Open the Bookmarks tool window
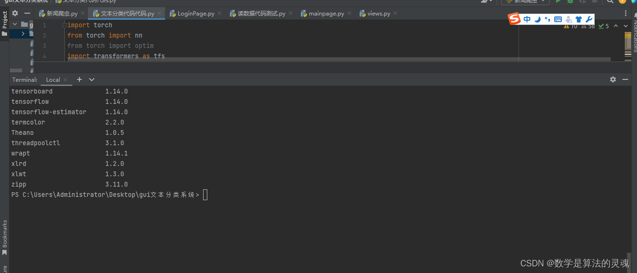Screen dimensions: 637x273 [5, 237]
